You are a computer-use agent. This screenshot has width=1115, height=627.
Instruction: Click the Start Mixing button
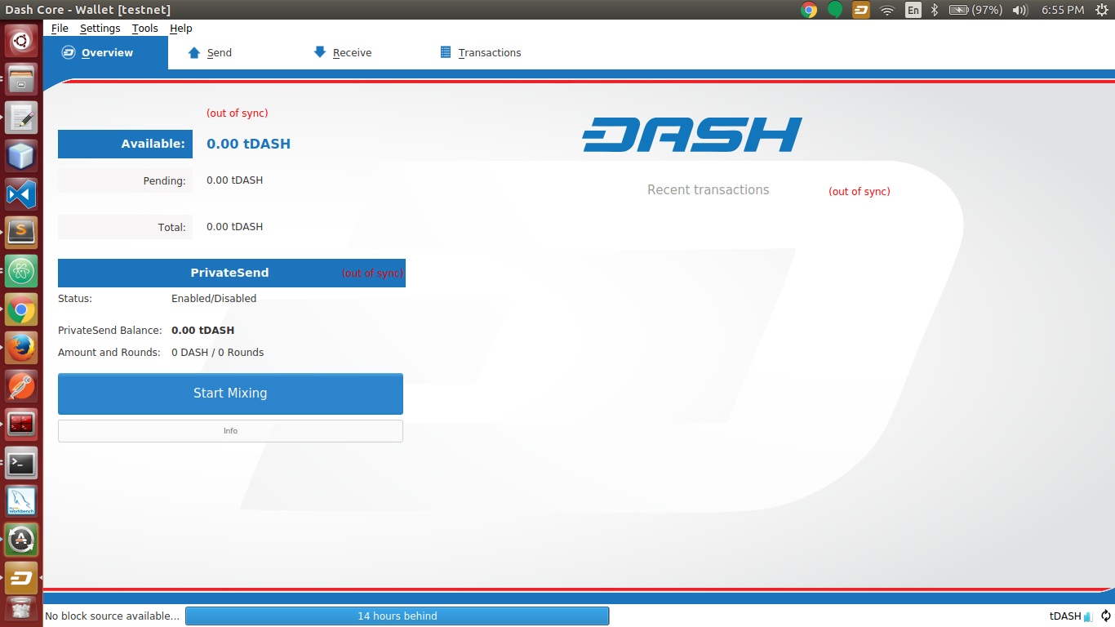(x=230, y=394)
